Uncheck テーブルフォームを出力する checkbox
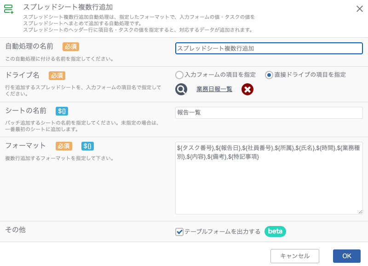Screen dimensions: 368x266 coord(179,232)
